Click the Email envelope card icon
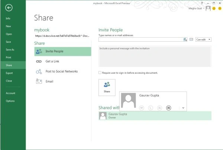Image resolution: width=223 pixels, height=150 pixels. 39,82
